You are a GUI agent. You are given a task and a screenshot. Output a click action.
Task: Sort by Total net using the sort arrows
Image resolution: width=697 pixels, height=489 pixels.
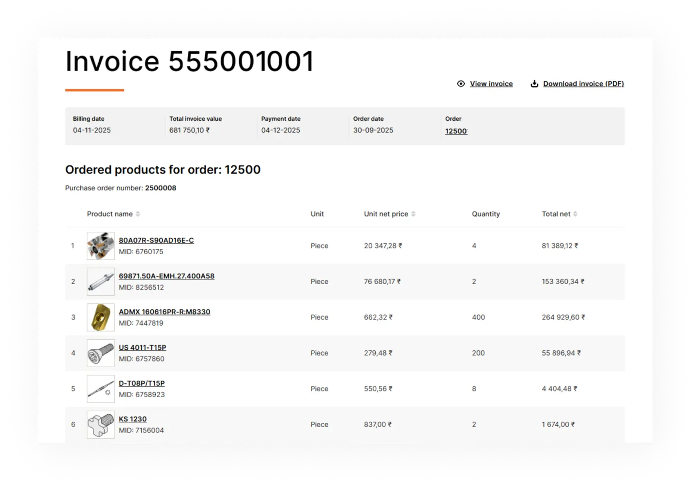click(x=575, y=214)
